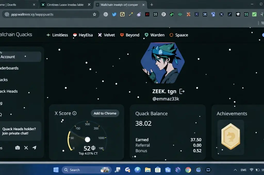Click the gold hexagon achievement badge
The width and height of the screenshot is (264, 175).
(230, 137)
